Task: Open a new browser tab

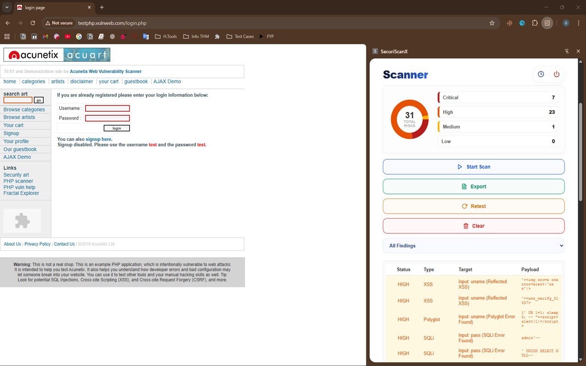Action: pos(102,7)
